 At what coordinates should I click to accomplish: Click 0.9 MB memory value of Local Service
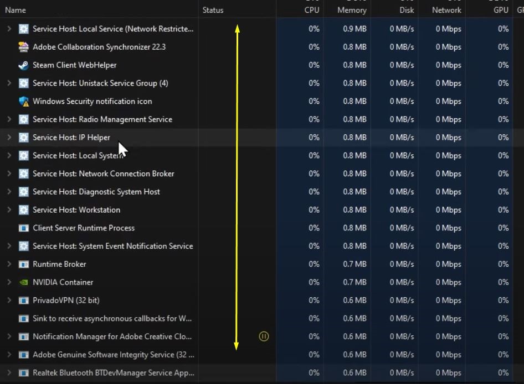click(x=355, y=29)
